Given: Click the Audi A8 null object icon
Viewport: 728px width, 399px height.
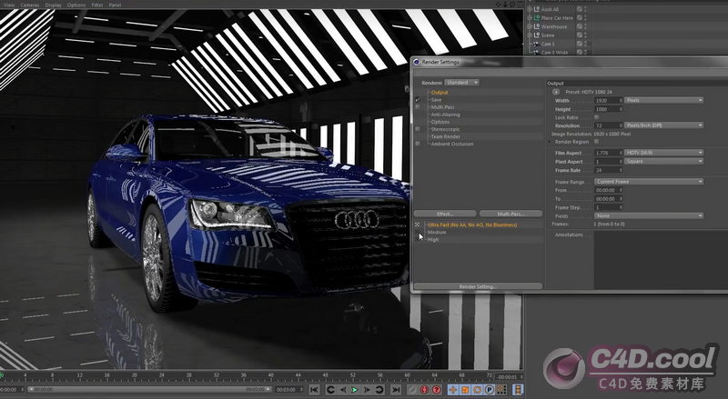Looking at the screenshot, I should point(536,9).
